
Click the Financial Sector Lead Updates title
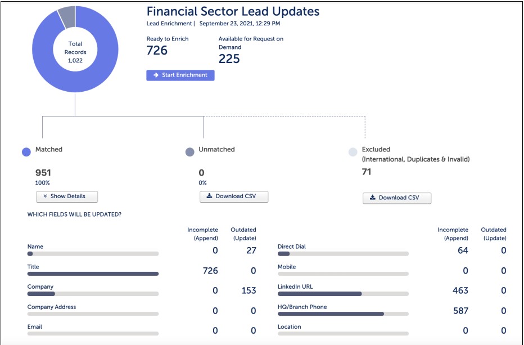[x=234, y=11]
